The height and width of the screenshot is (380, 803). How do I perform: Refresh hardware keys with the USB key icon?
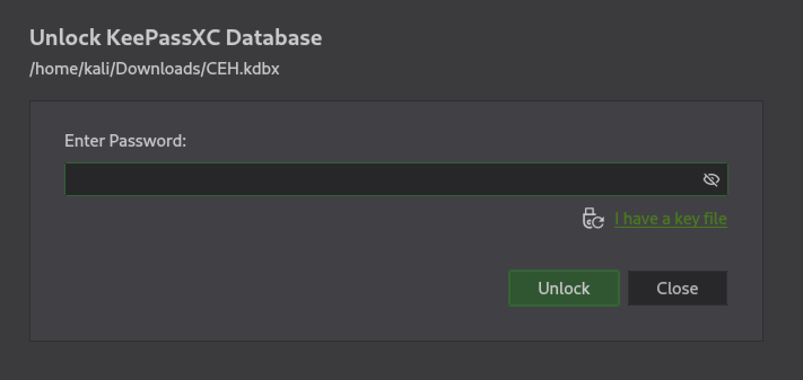coord(593,218)
